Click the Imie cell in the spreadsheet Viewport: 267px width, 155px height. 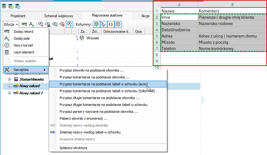point(179,17)
